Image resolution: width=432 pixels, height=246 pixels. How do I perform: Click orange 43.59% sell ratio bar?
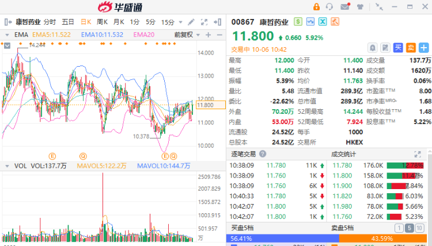coord(383,239)
